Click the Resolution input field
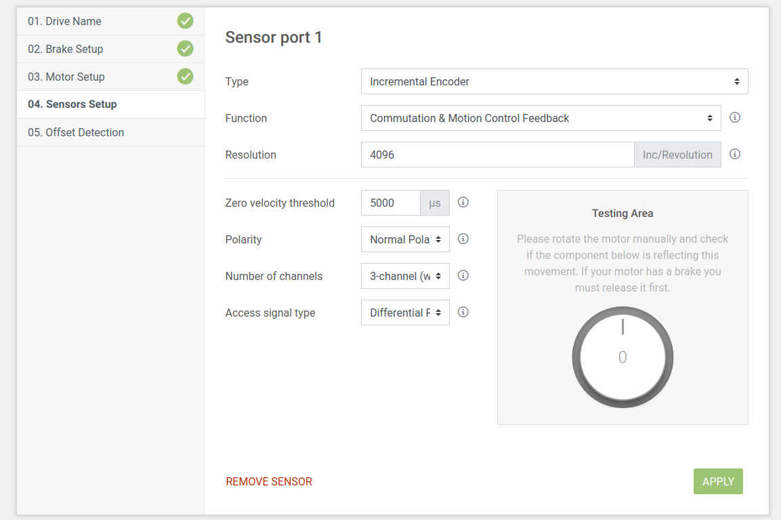The width and height of the screenshot is (781, 520). click(x=497, y=155)
